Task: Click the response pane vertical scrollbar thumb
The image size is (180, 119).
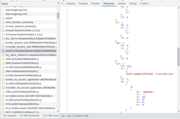Action: tap(179, 57)
